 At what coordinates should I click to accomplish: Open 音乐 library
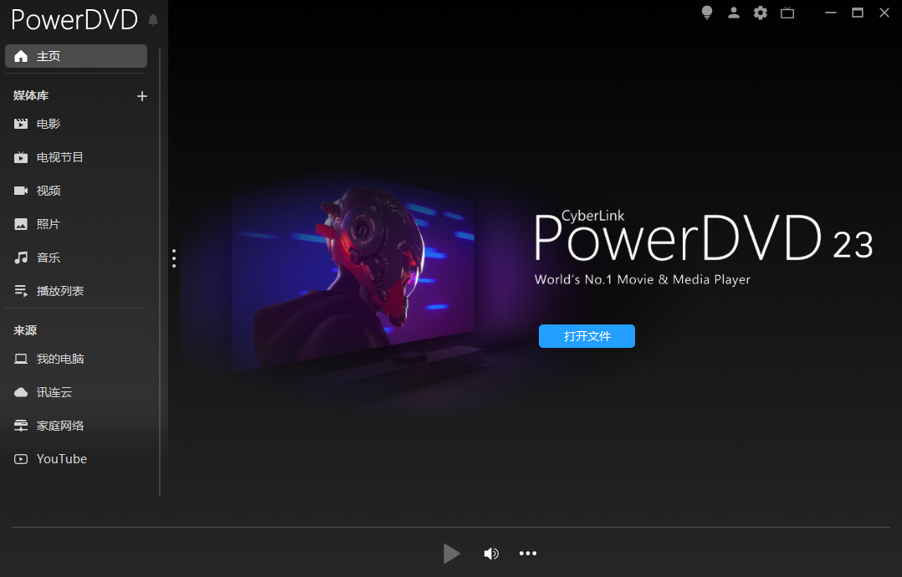coord(49,258)
